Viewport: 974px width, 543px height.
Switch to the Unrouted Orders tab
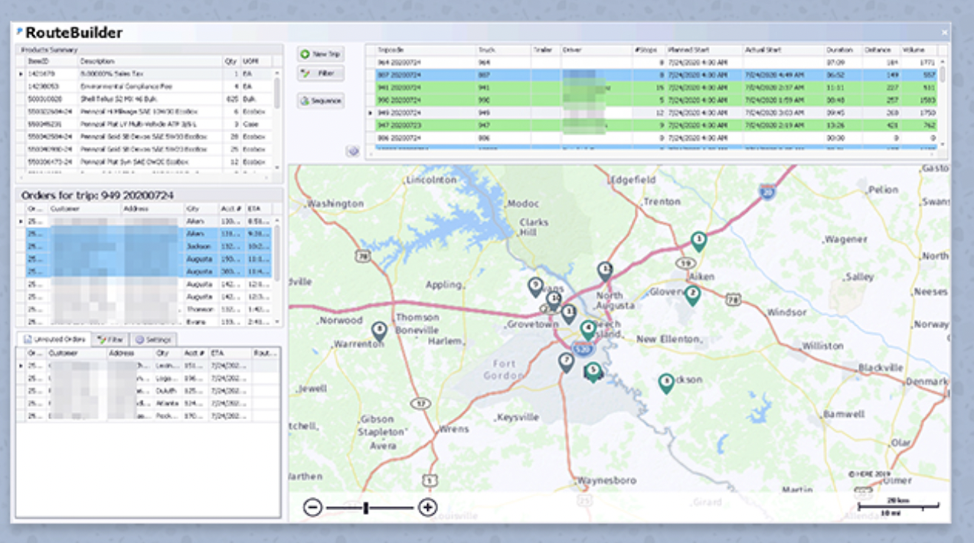click(54, 339)
